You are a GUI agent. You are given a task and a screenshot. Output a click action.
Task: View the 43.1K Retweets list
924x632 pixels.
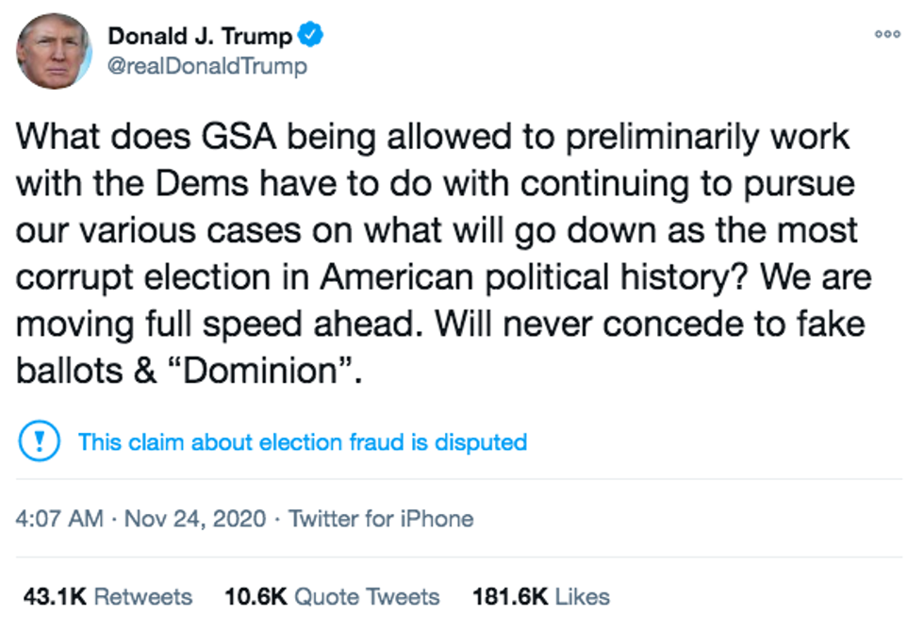tap(107, 596)
